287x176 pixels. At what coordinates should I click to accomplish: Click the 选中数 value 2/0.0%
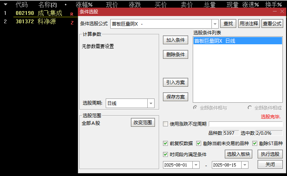pos(269,133)
